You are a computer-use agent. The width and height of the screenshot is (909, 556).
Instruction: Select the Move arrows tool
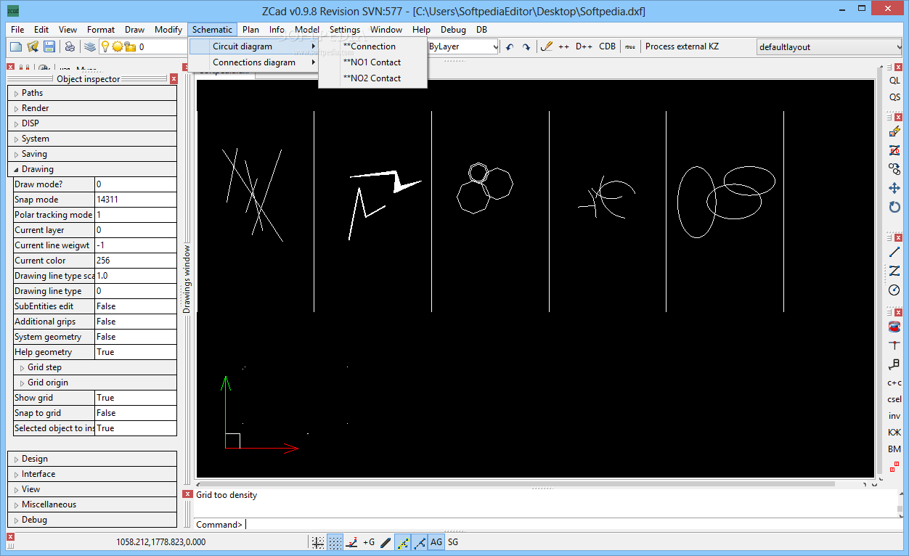pyautogui.click(x=894, y=188)
